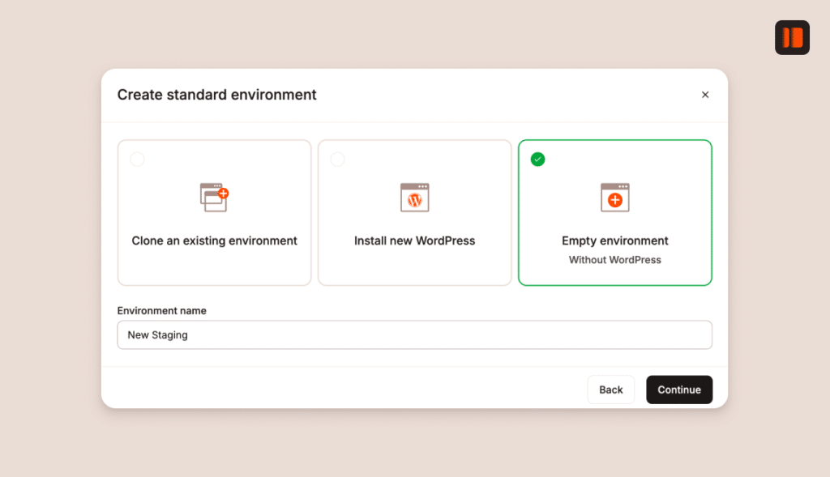Viewport: 830px width, 477px height.
Task: Select the Empty environment Without WordPress card
Action: point(615,212)
